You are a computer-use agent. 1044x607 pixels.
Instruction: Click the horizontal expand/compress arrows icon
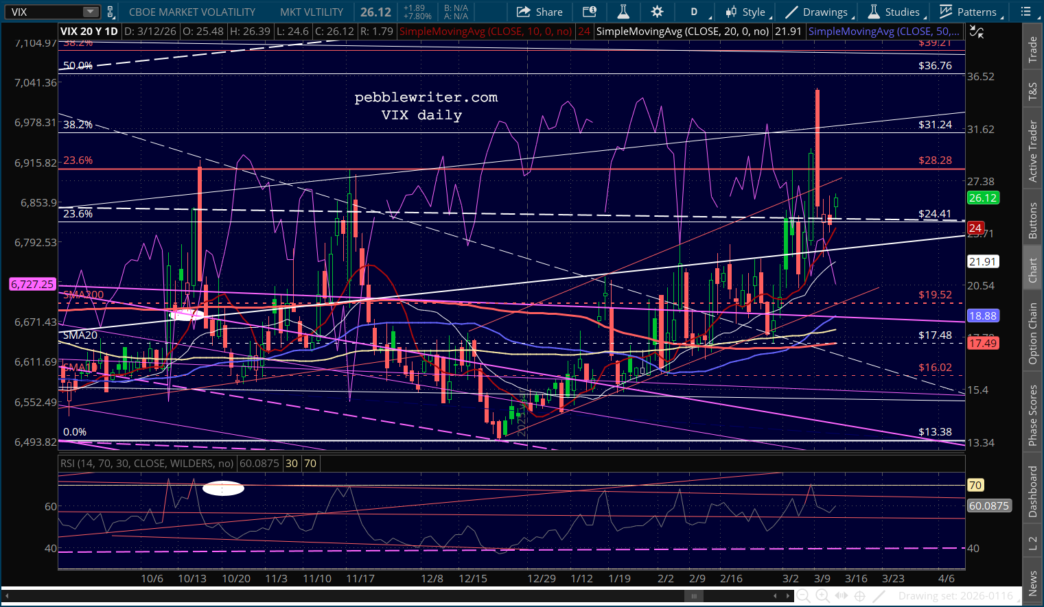click(840, 596)
